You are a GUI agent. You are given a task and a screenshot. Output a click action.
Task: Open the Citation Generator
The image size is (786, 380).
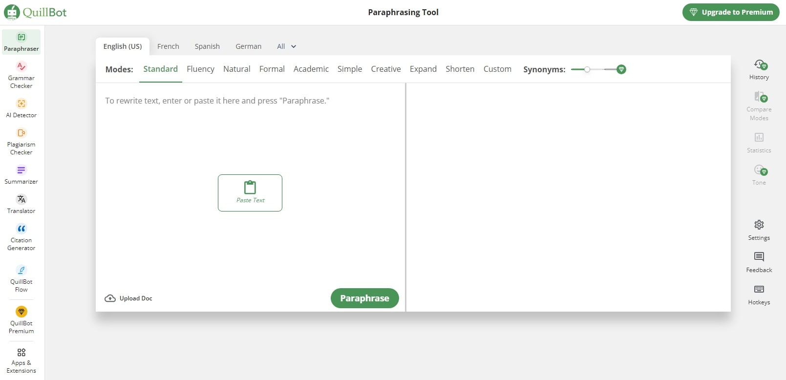pyautogui.click(x=21, y=237)
